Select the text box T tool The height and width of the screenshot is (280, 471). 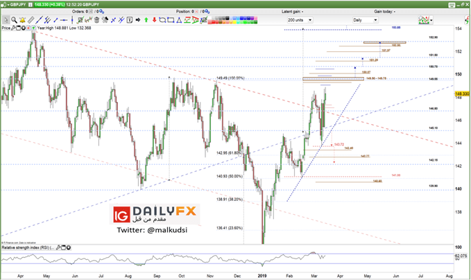coord(130,20)
